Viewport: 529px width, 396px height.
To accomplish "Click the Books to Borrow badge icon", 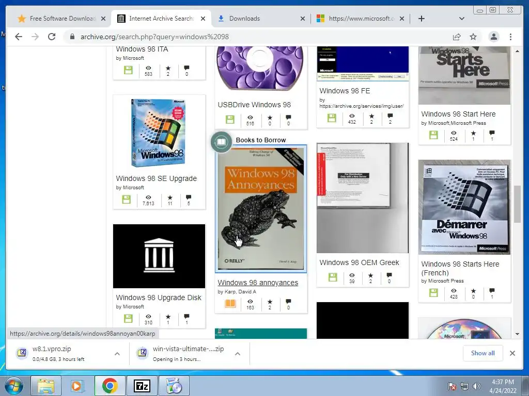I will (221, 142).
